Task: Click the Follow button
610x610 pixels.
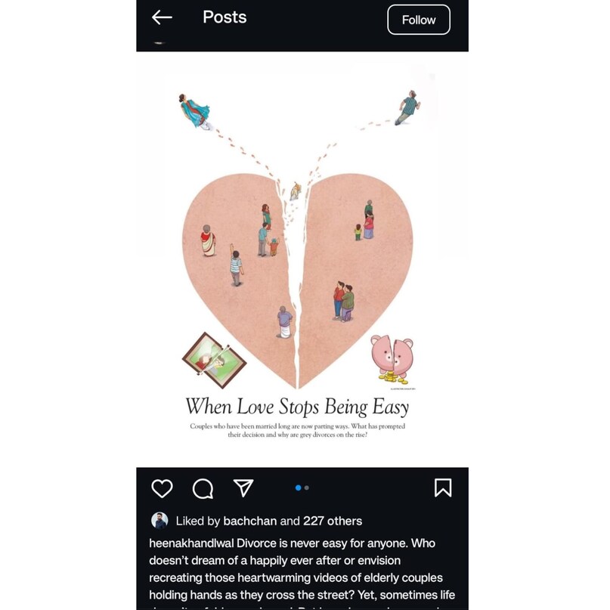Action: pyautogui.click(x=419, y=20)
